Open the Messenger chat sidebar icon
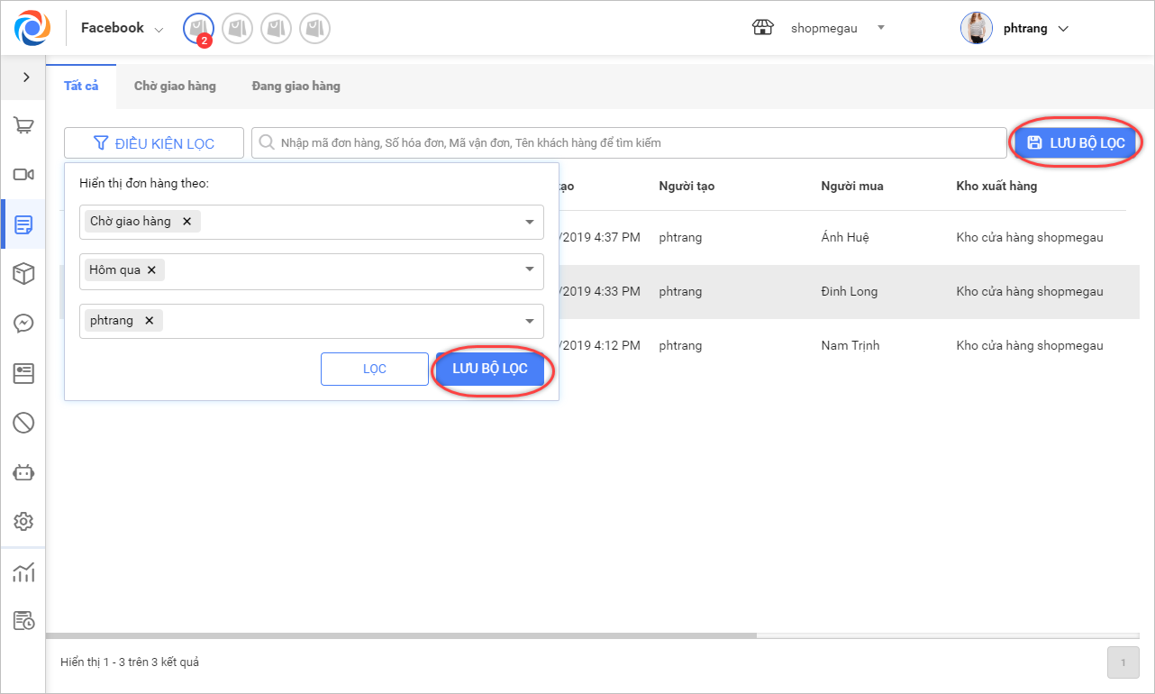Viewport: 1155px width, 694px height. click(23, 324)
